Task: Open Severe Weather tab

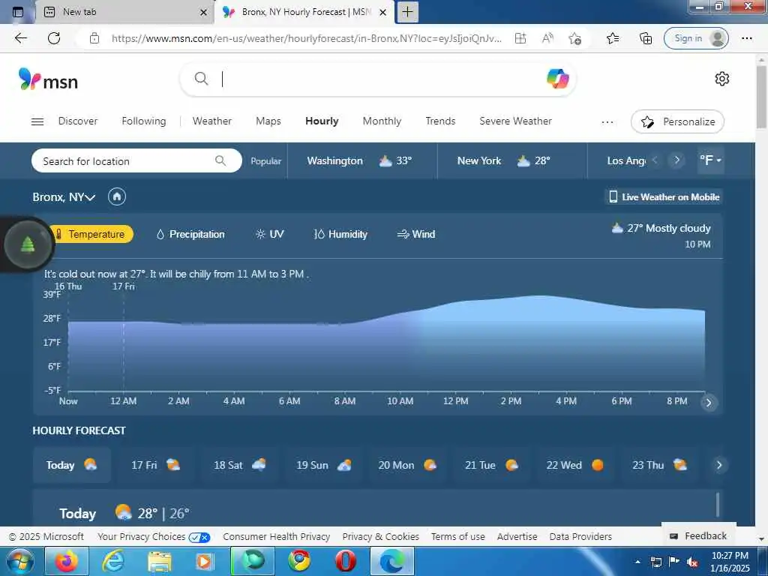Action: tap(515, 121)
